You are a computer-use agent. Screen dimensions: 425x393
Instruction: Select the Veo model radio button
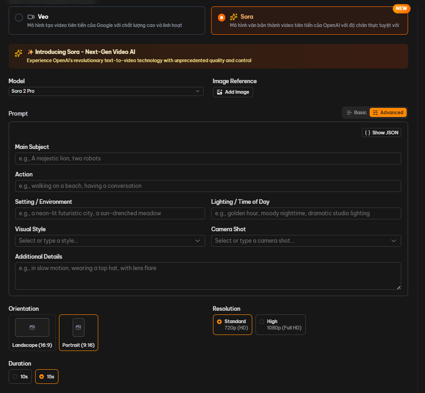19,18
